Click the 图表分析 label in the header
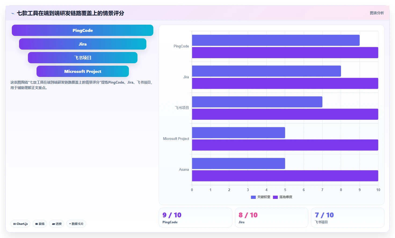 pyautogui.click(x=377, y=13)
